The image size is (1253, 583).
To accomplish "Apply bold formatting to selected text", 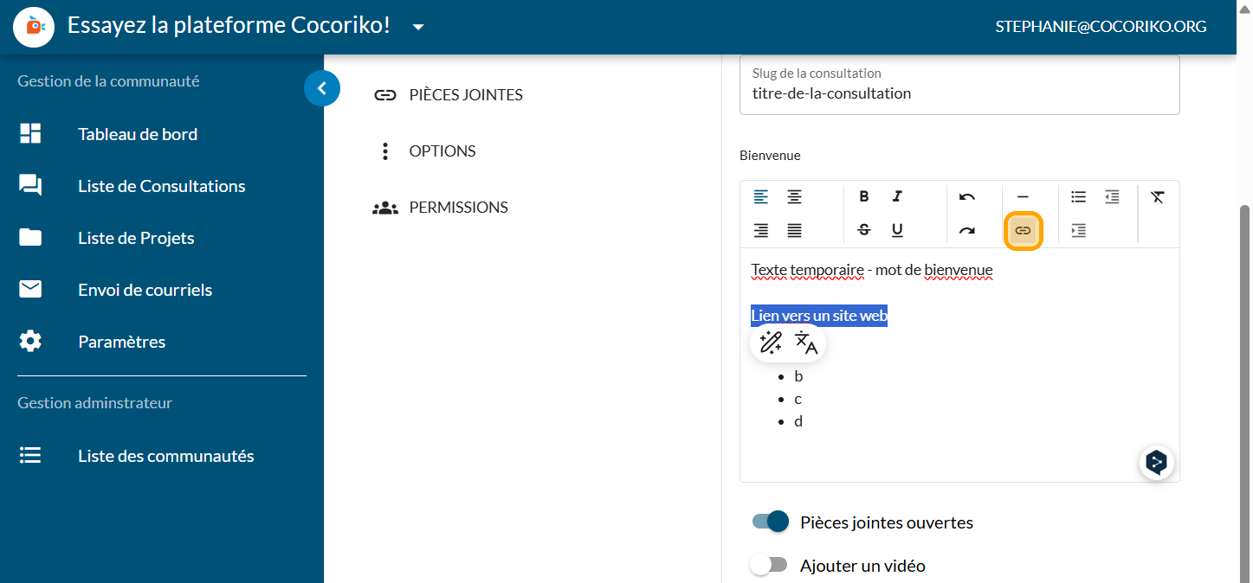I will (863, 197).
